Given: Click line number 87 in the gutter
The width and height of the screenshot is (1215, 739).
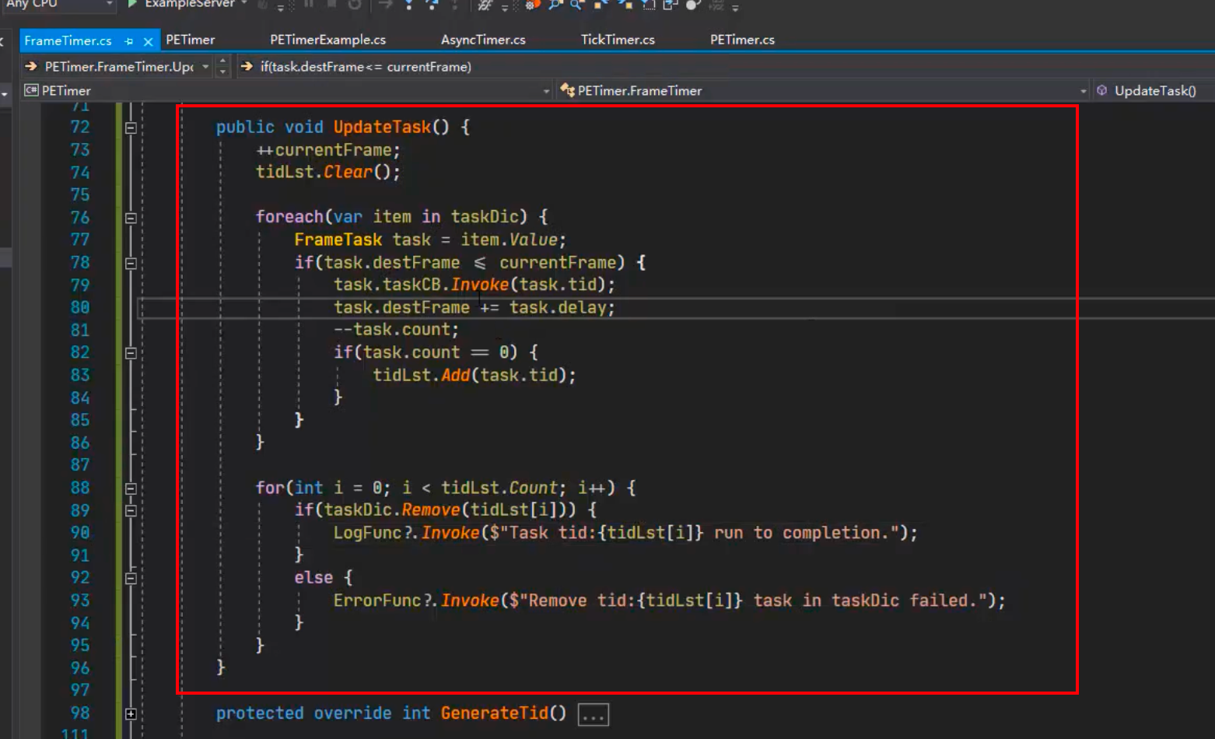Looking at the screenshot, I should (80, 465).
